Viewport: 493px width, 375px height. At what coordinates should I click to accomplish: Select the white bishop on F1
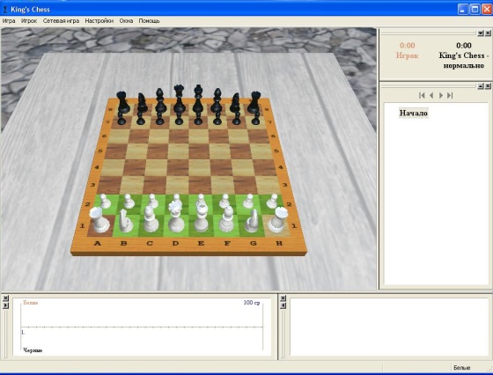[227, 220]
